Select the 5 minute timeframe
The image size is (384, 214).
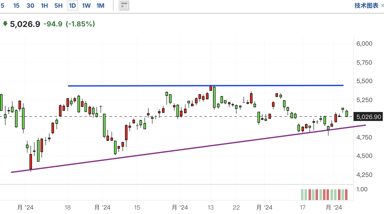(x=2, y=5)
